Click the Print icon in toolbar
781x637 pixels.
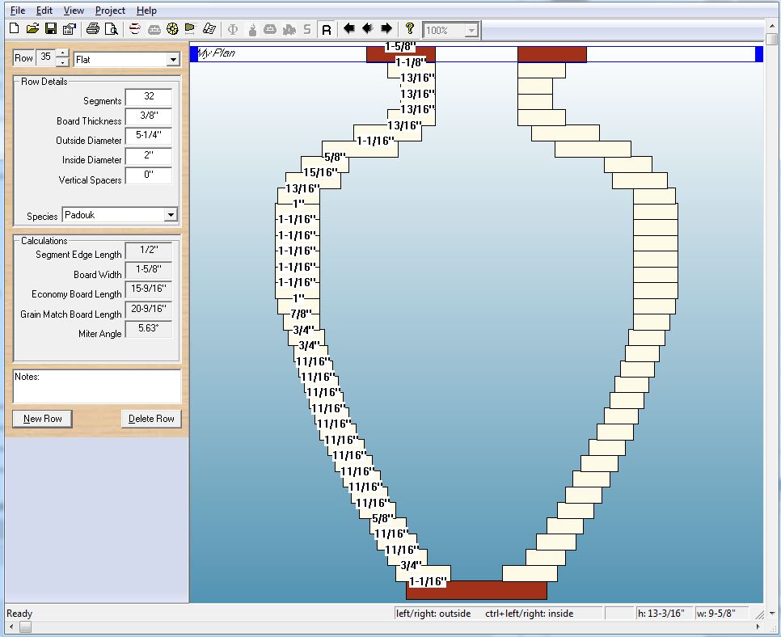(92, 29)
